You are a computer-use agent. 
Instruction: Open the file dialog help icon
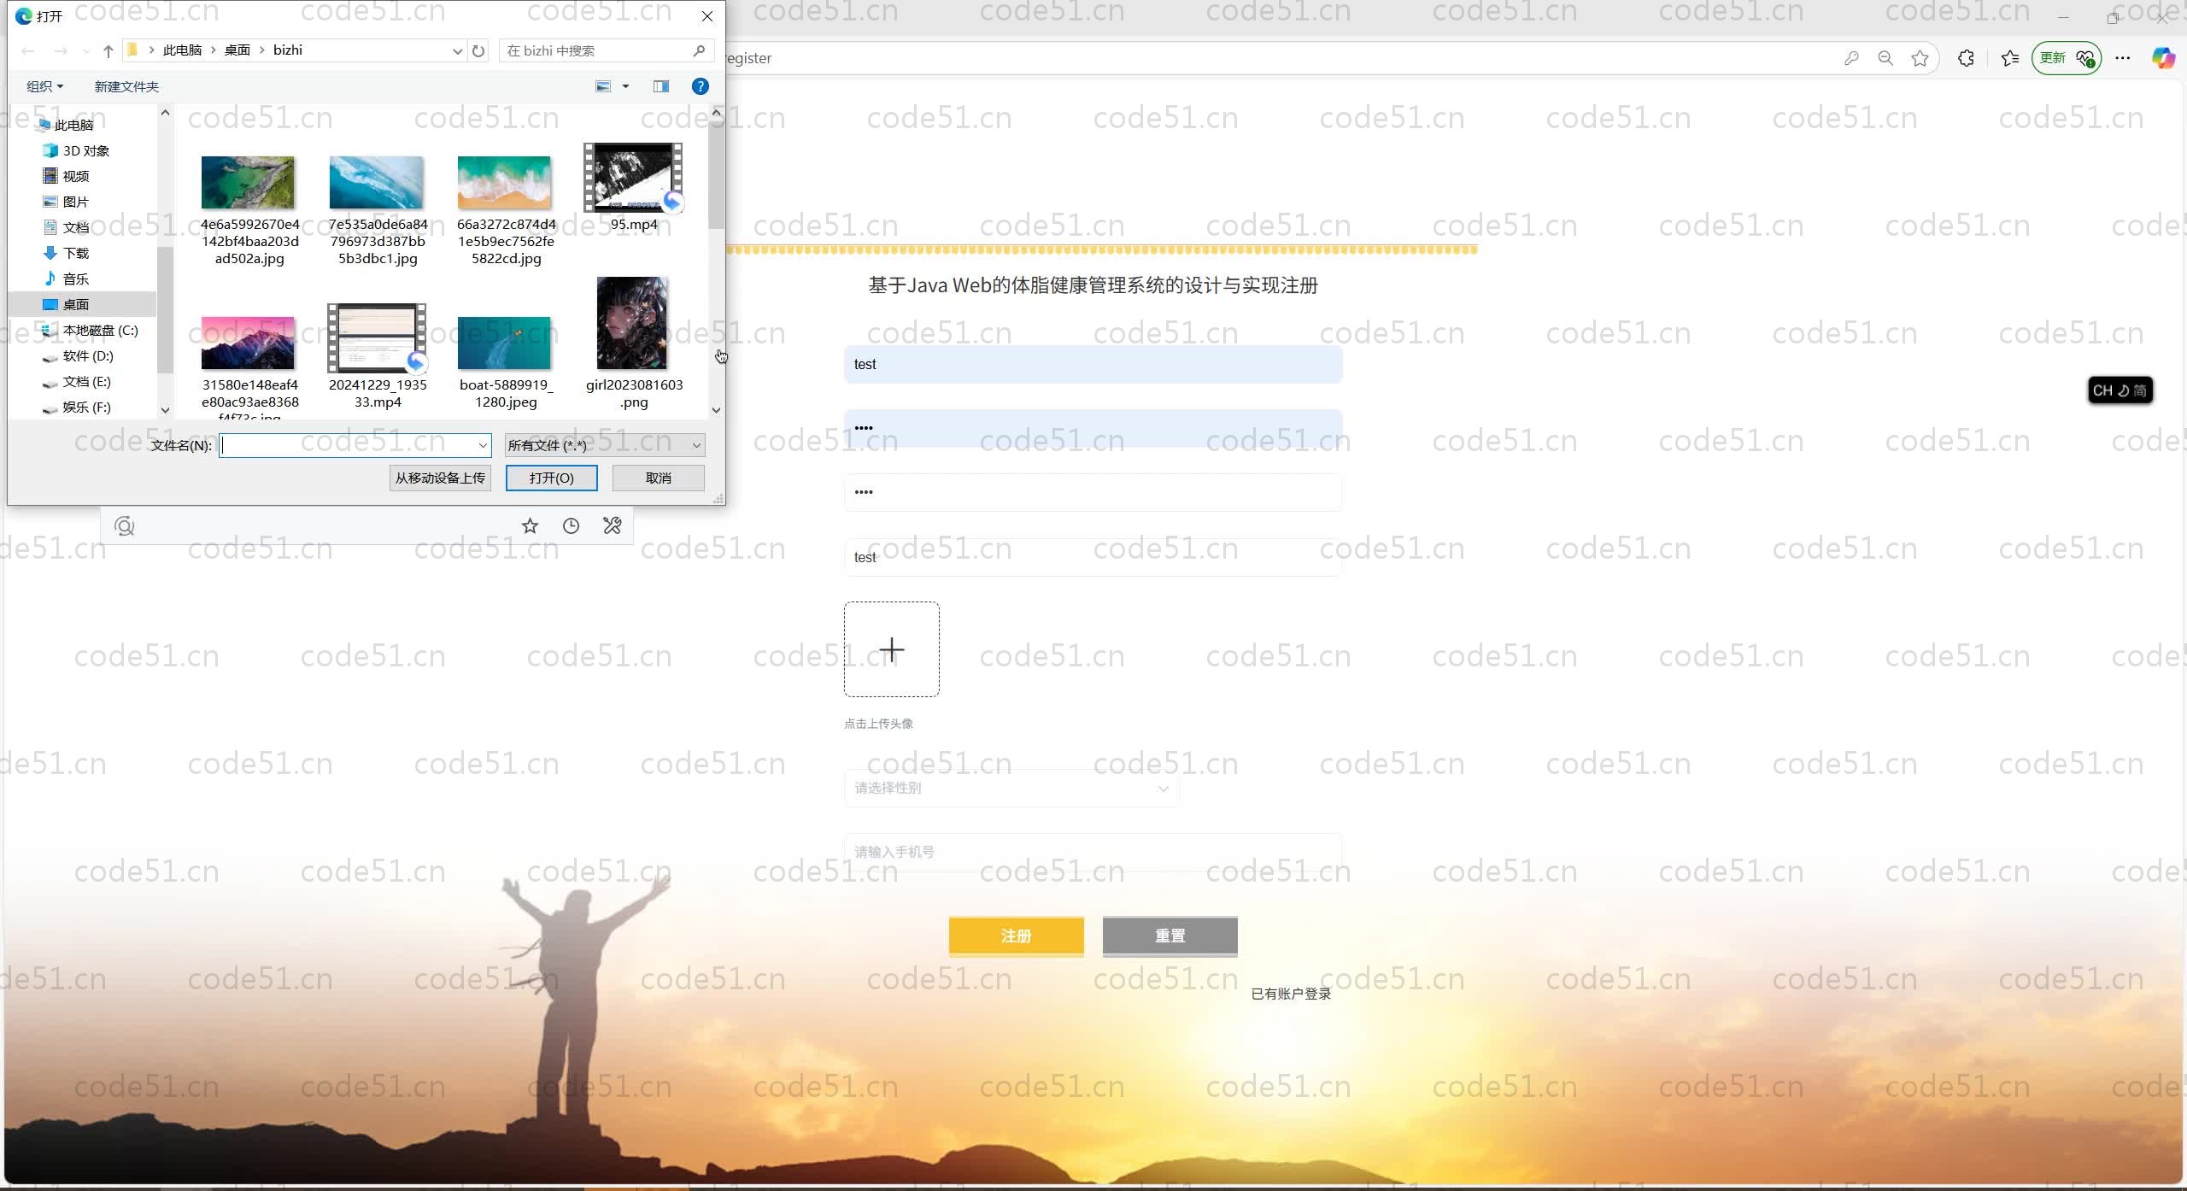click(700, 86)
